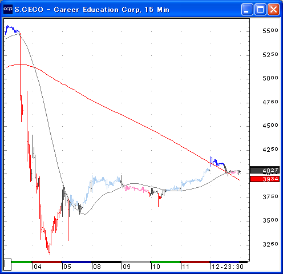Minimize the S.CECO chart window

point(247,9)
